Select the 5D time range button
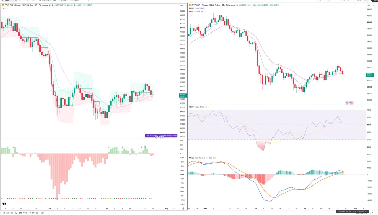 [8, 213]
